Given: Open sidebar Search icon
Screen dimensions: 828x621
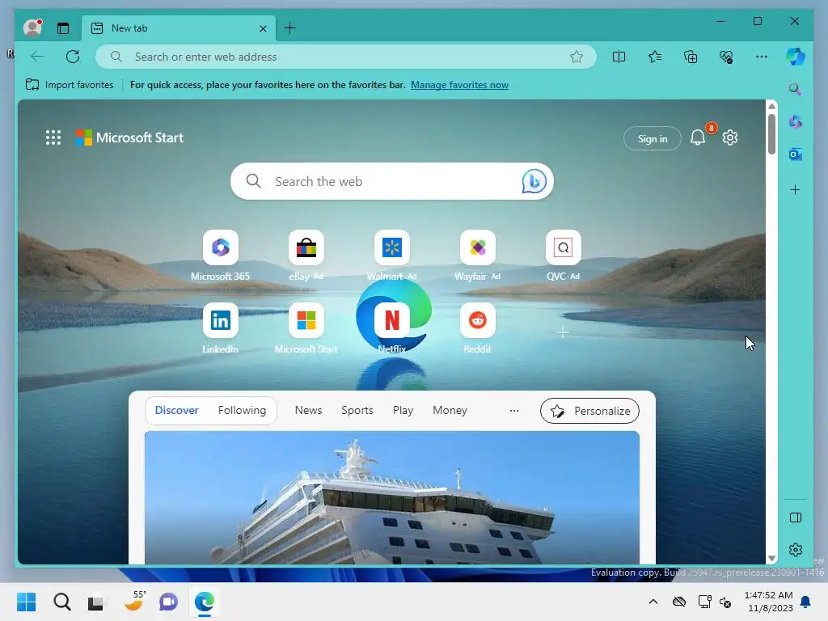Looking at the screenshot, I should pos(796,89).
